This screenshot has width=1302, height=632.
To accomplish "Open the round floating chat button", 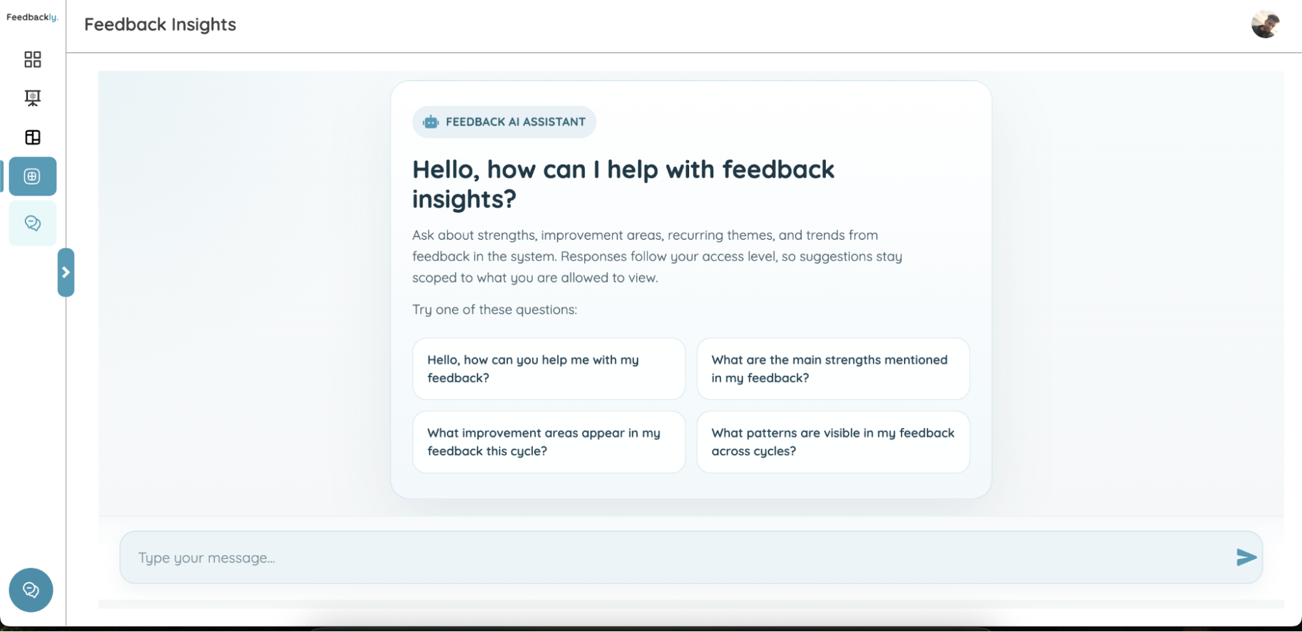I will coord(31,590).
